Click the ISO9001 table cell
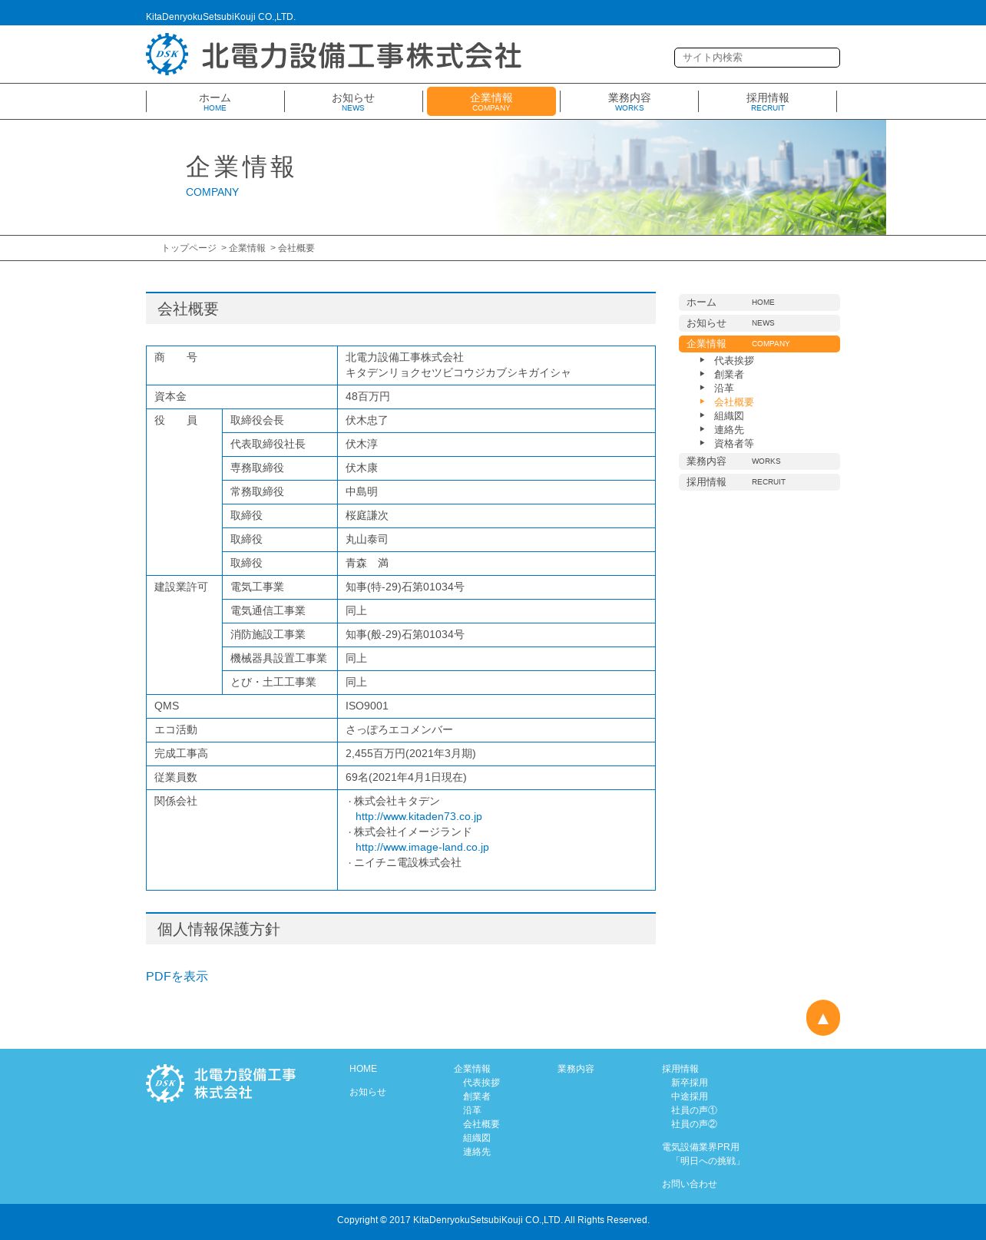Screen dimensions: 986x1240 (x=496, y=706)
